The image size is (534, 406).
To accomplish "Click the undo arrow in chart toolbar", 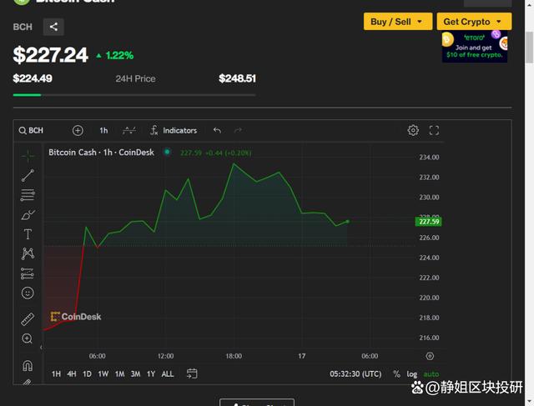I will (x=217, y=130).
